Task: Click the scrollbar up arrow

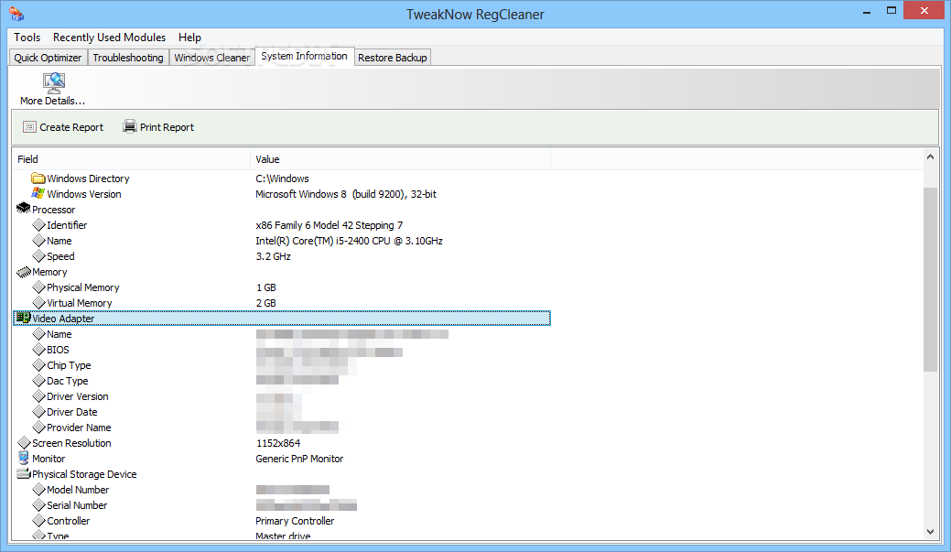Action: coord(930,157)
